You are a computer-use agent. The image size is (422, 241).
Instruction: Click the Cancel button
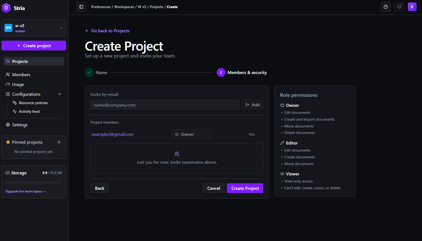coord(214,188)
